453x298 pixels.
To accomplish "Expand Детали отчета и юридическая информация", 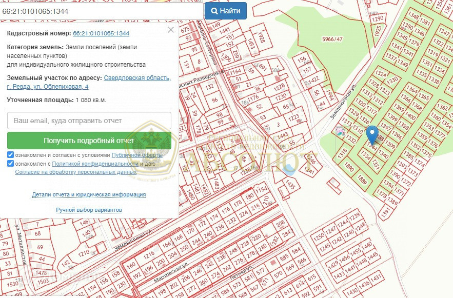I will pos(89,195).
